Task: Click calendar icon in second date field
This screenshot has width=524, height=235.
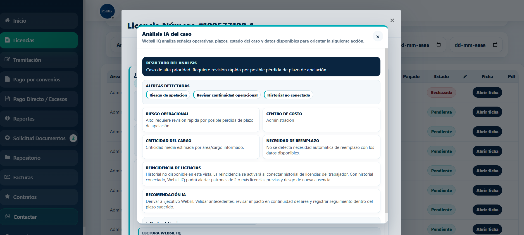Action: [x=495, y=45]
